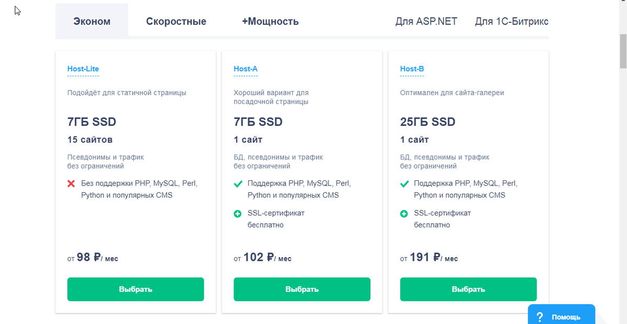Click green checkmark icon in Host-B plan
This screenshot has height=324, width=627.
coord(404,184)
